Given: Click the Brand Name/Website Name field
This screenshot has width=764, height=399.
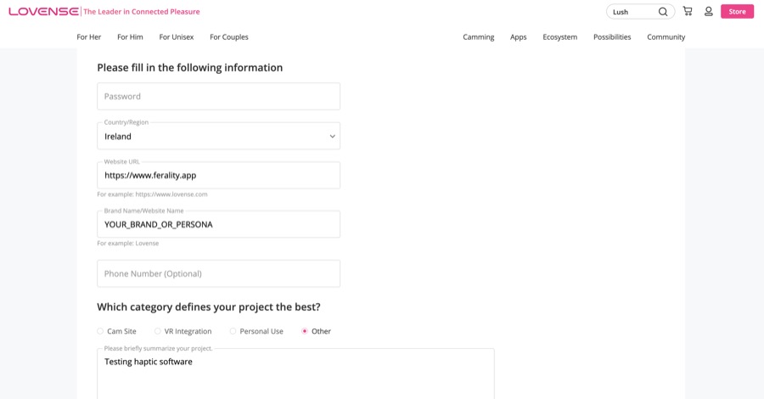Looking at the screenshot, I should click(218, 225).
